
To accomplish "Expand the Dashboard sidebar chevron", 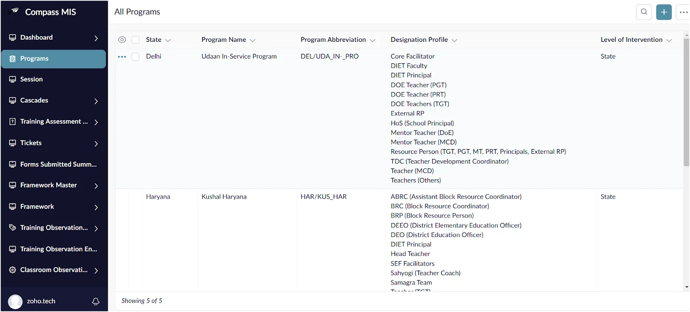I will coord(96,38).
